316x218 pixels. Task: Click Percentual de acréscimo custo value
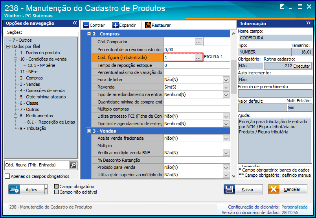coord(197,50)
